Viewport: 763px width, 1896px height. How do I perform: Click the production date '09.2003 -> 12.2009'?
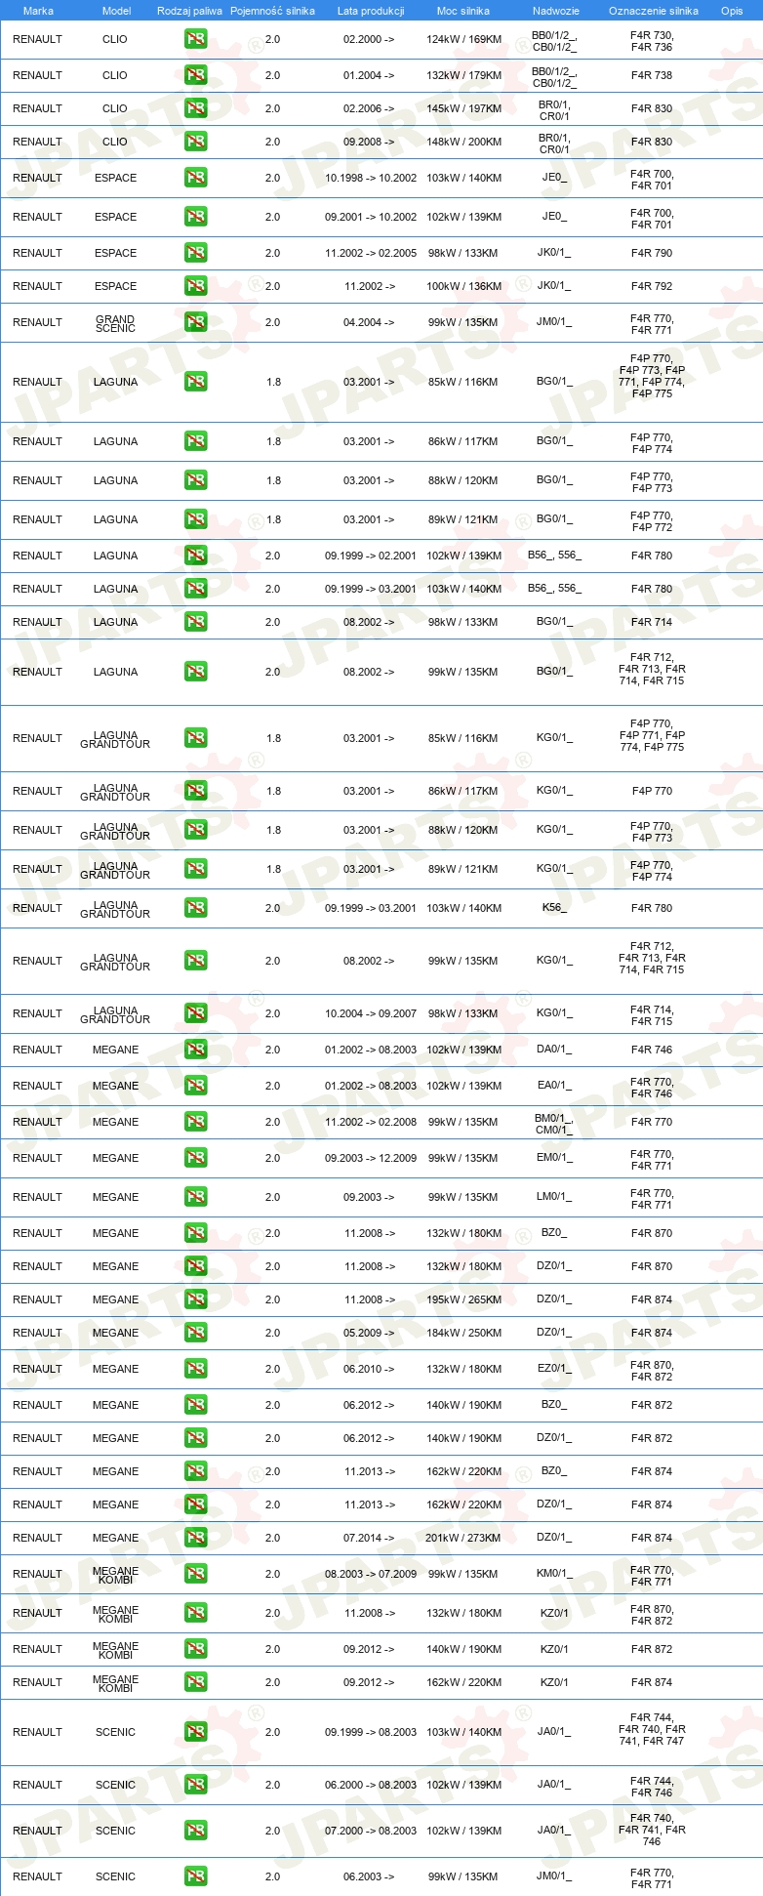click(371, 1158)
